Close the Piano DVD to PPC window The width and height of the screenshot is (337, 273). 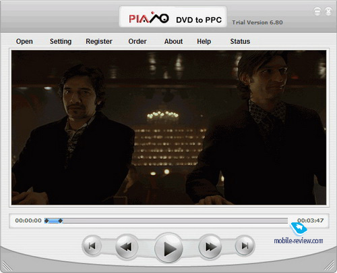pyautogui.click(x=328, y=11)
